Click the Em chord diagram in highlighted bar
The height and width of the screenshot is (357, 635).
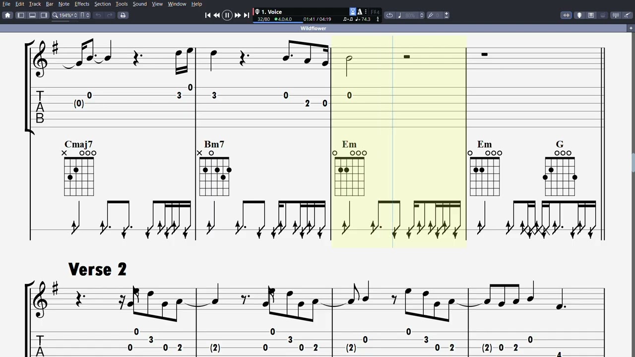[349, 173]
